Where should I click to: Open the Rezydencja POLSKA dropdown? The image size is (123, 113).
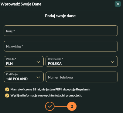[82, 62]
